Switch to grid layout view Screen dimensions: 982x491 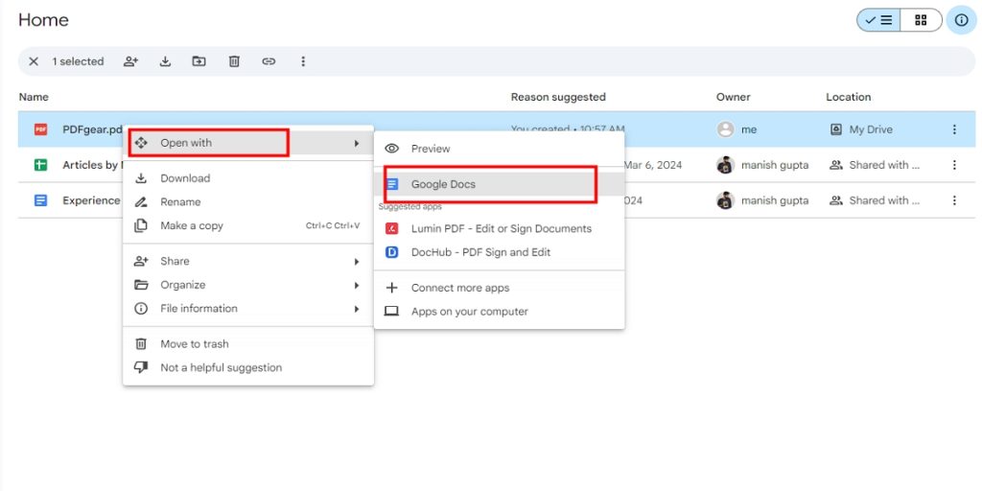tap(921, 20)
